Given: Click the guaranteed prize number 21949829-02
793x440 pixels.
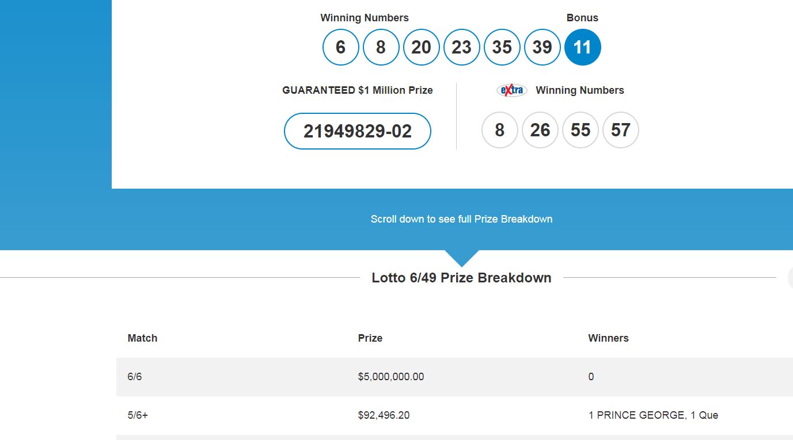Looking at the screenshot, I should 357,131.
